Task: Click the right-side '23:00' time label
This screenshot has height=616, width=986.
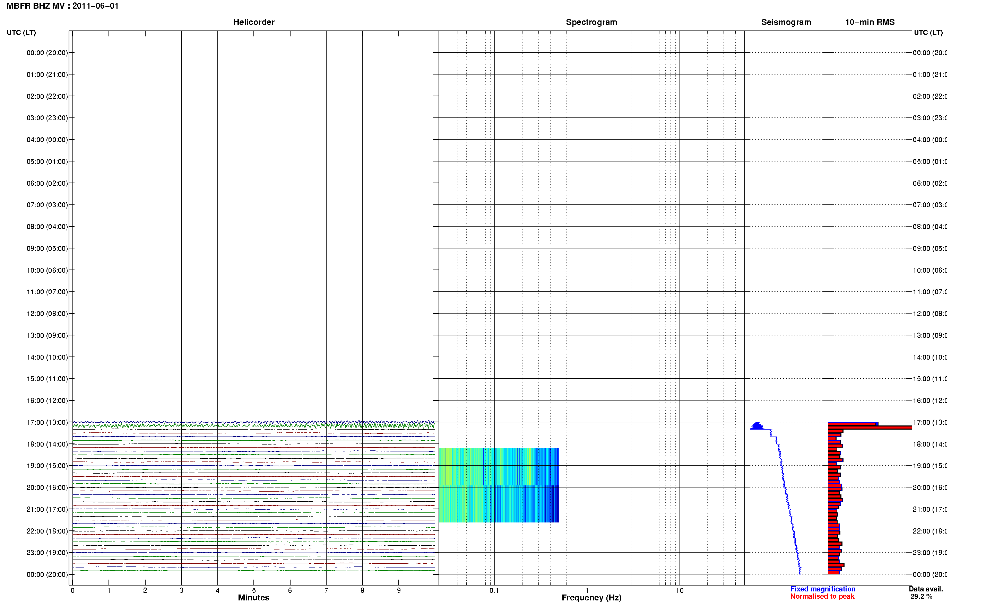Action: (x=929, y=553)
